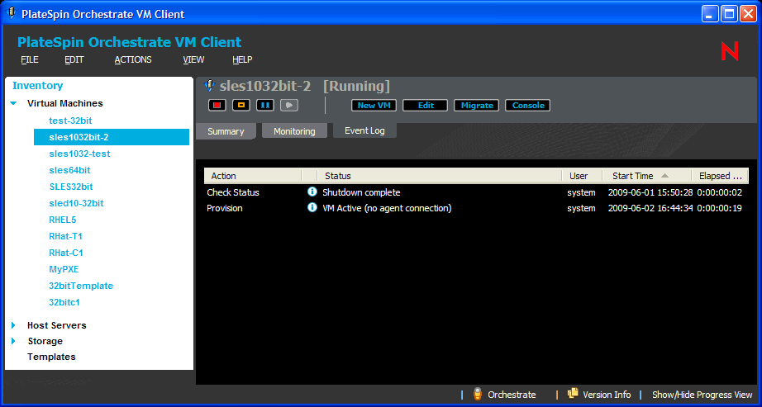Click Show/Hide Progress View

click(x=702, y=395)
